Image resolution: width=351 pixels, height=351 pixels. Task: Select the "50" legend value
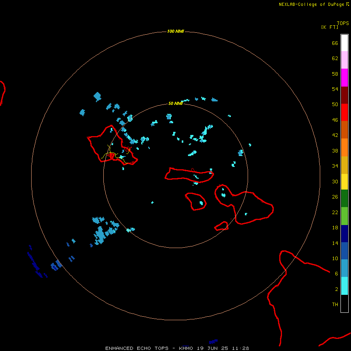335,105
